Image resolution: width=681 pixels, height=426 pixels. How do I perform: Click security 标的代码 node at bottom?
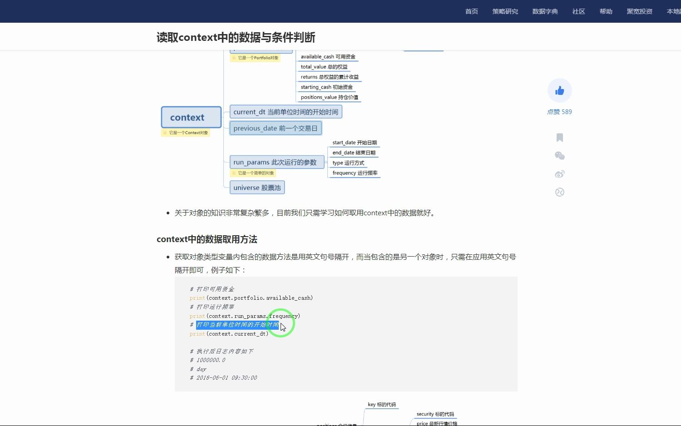click(435, 414)
